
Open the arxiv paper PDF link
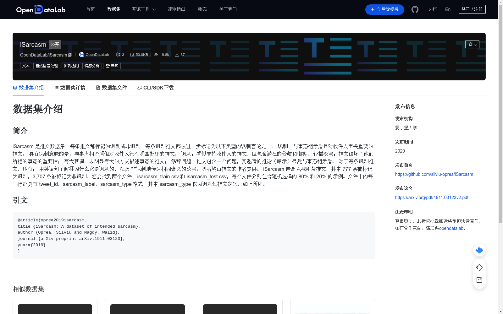tap(432, 198)
